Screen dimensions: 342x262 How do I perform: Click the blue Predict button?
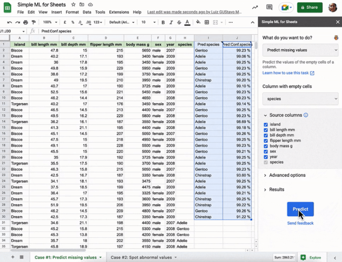tap(300, 209)
